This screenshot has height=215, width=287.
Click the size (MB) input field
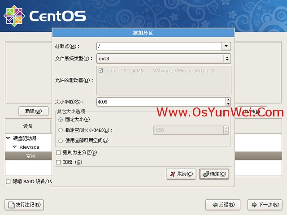(161, 102)
